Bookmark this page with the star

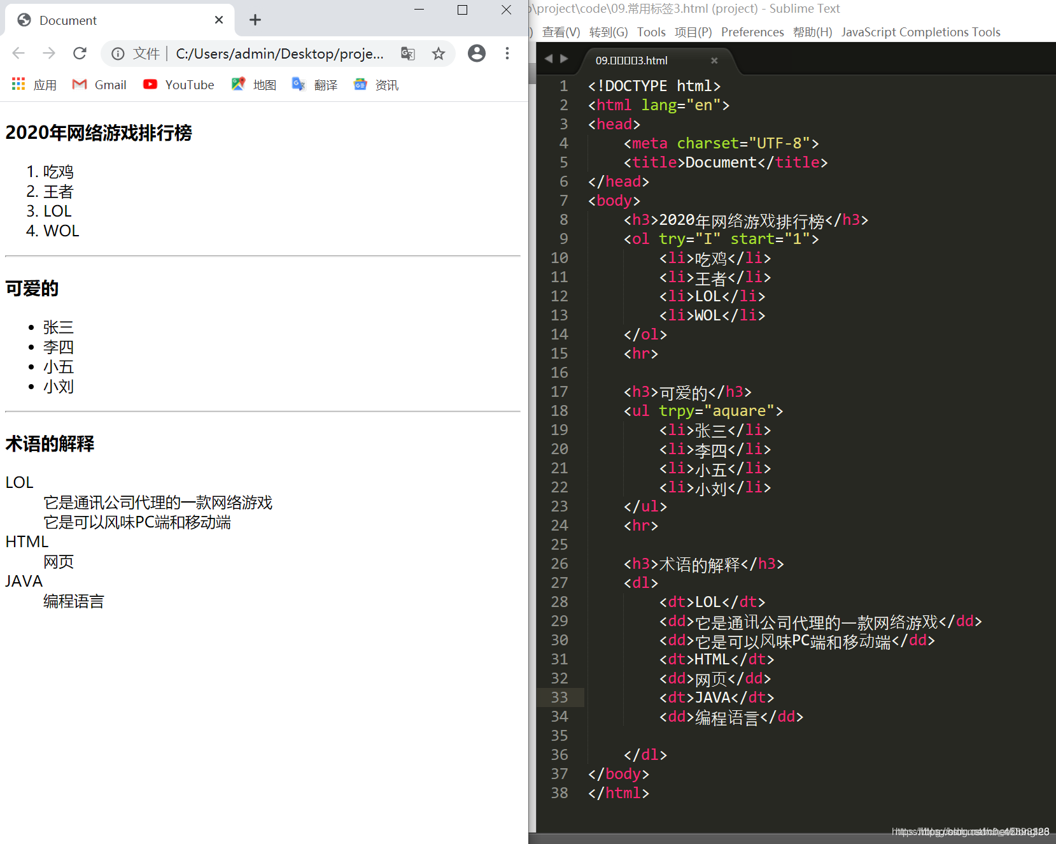(439, 54)
